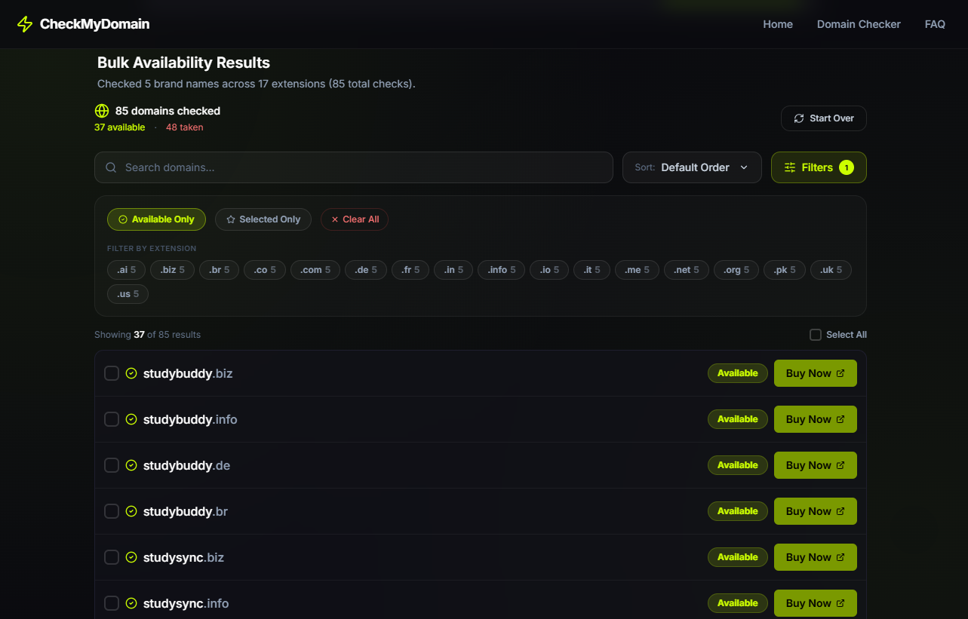968x619 pixels.
Task: Click the green check icon next to studybuddy.biz
Action: pyautogui.click(x=131, y=373)
